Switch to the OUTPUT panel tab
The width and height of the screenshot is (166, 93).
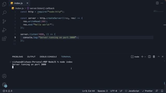tap(31, 57)
